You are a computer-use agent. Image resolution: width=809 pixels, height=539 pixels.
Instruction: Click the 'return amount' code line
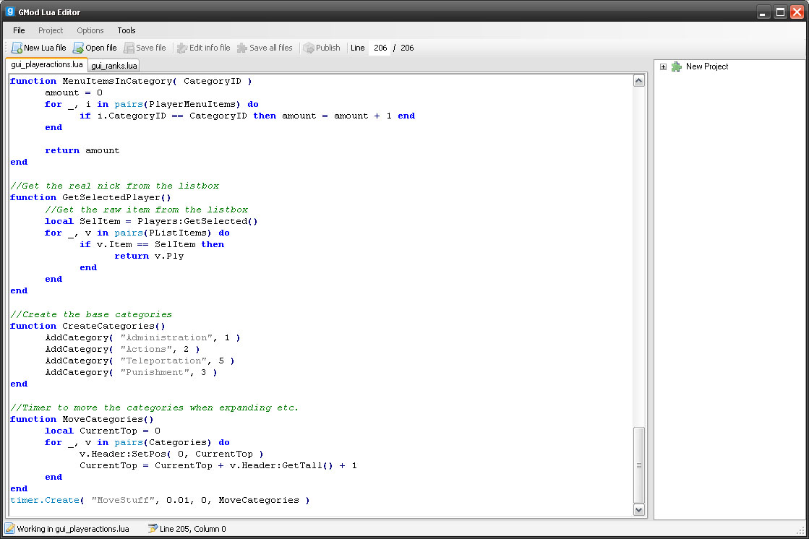pos(82,150)
